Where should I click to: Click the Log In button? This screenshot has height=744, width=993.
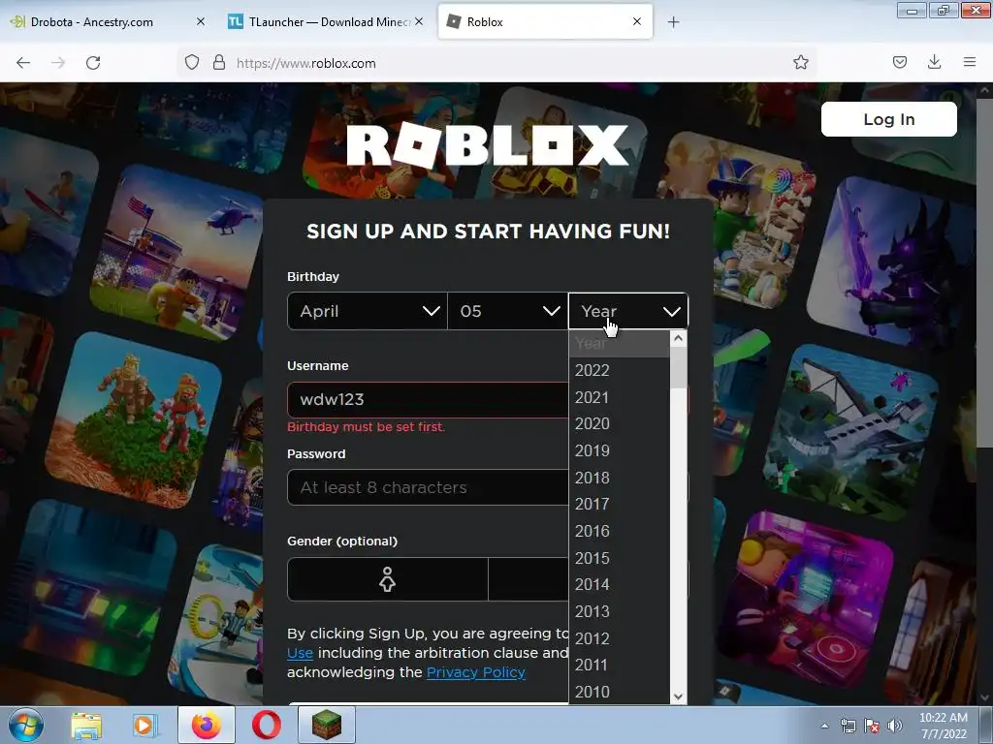(888, 119)
